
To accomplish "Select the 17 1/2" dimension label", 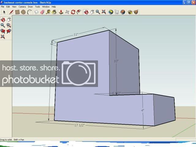I will click(x=80, y=125).
